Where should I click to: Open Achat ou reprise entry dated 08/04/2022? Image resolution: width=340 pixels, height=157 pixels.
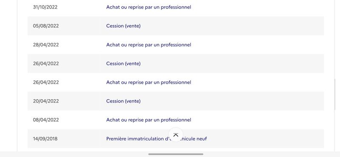pos(148,120)
